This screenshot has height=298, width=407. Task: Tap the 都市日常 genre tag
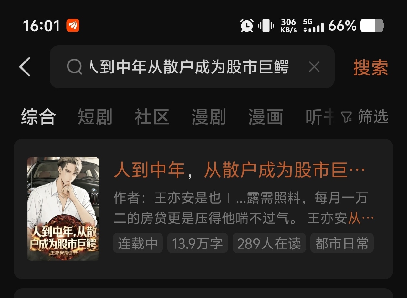click(342, 243)
